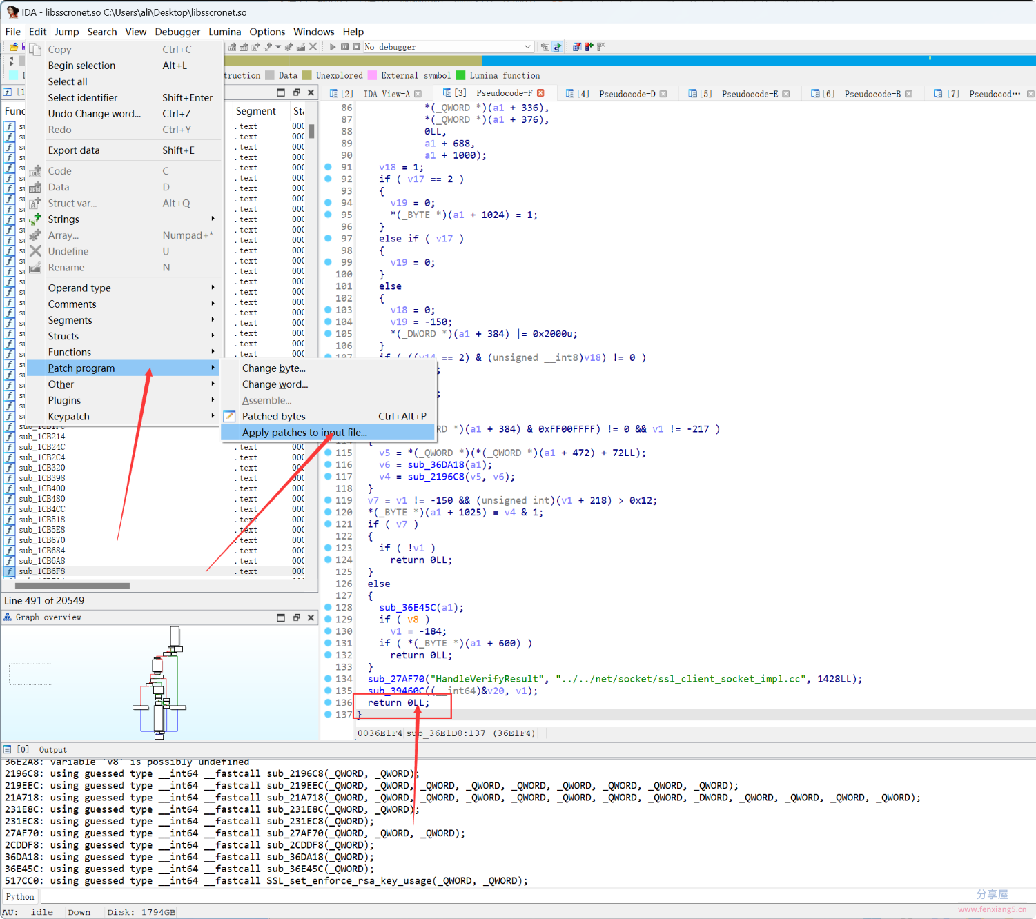
Task: Close the Functions panel
Action: (311, 92)
